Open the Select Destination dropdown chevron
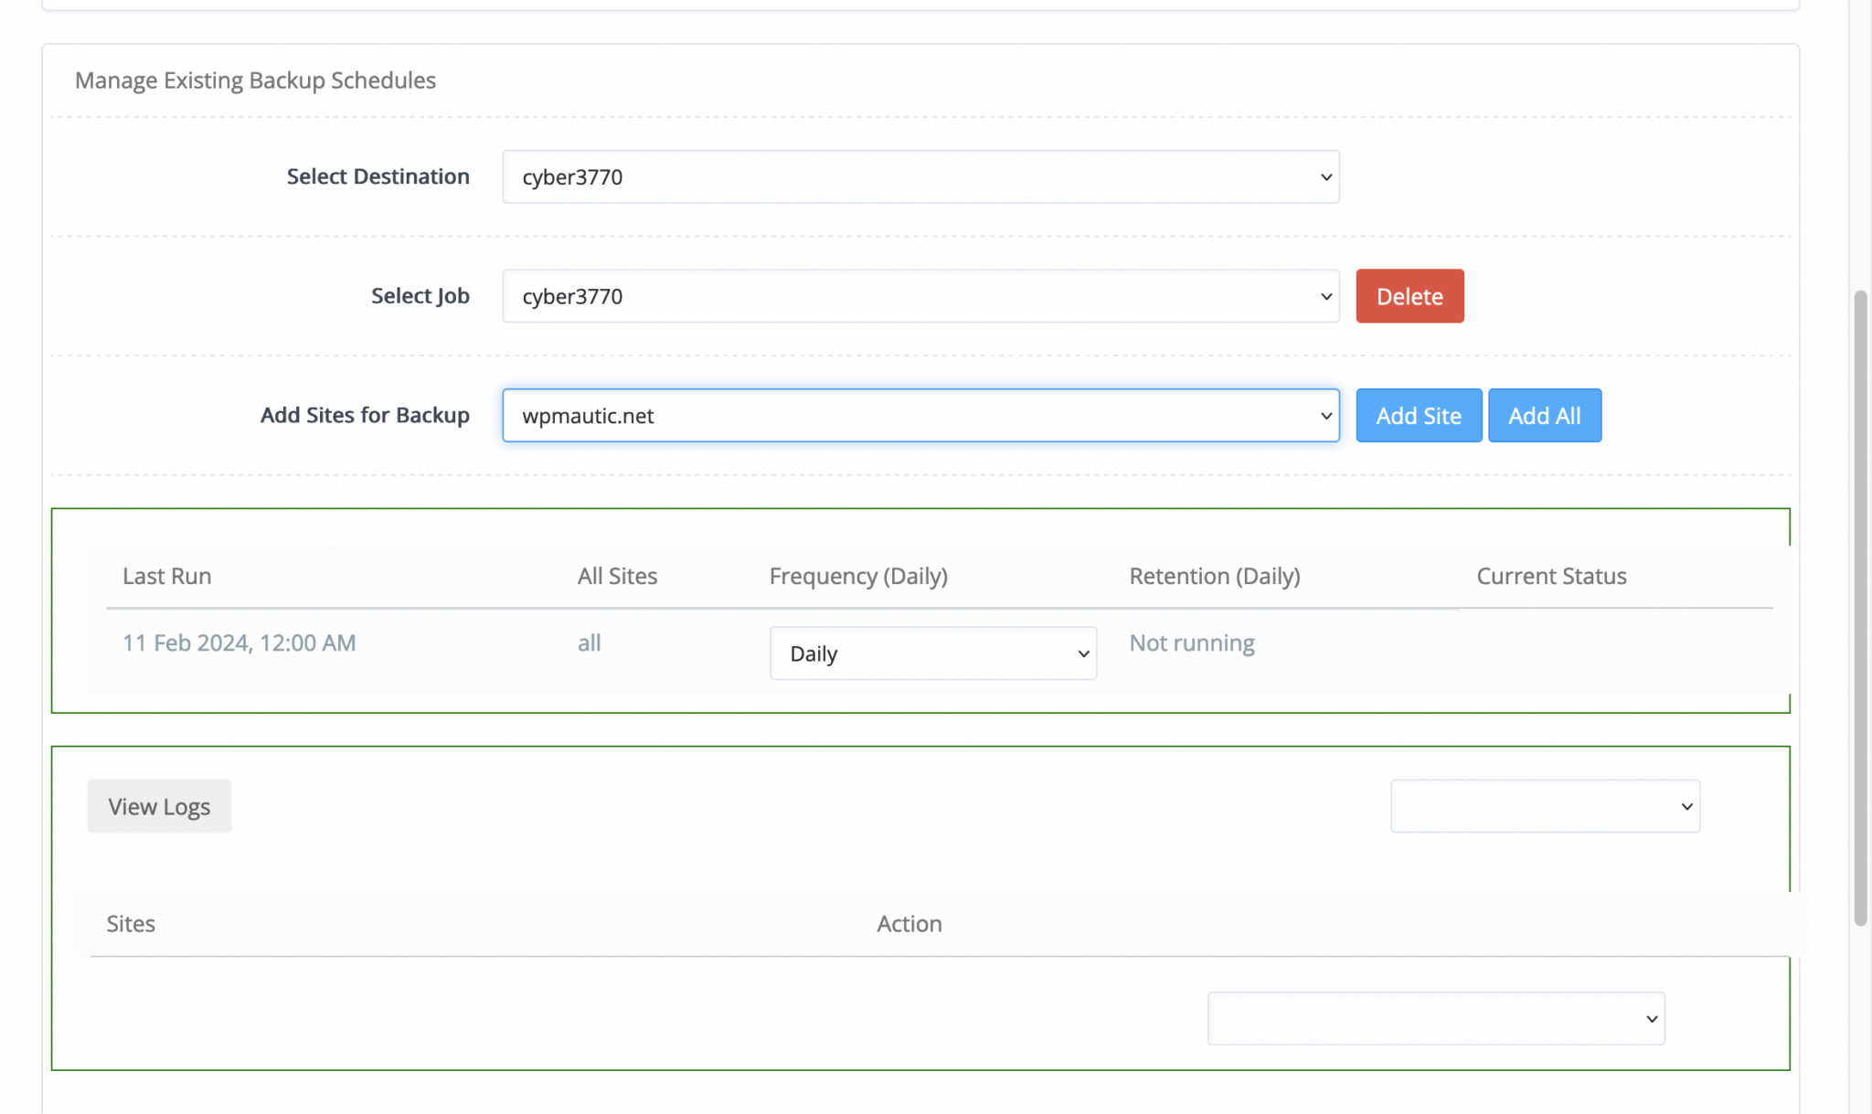The height and width of the screenshot is (1114, 1872). point(1324,176)
